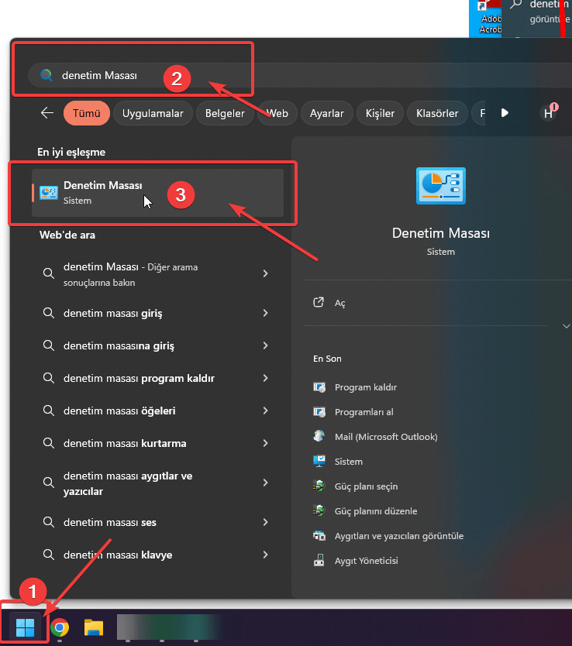Expand the denetim masası program kaldır chevron
Viewport: 572px width, 646px height.
(x=266, y=379)
